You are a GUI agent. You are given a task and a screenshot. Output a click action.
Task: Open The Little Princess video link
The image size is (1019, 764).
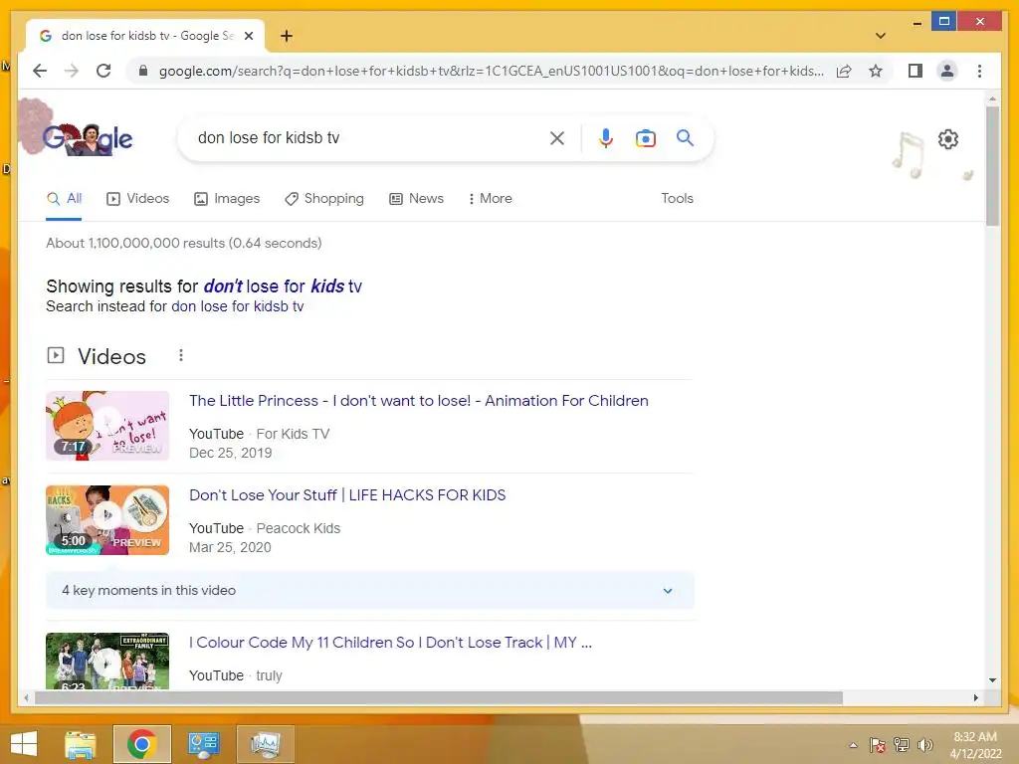[419, 400]
